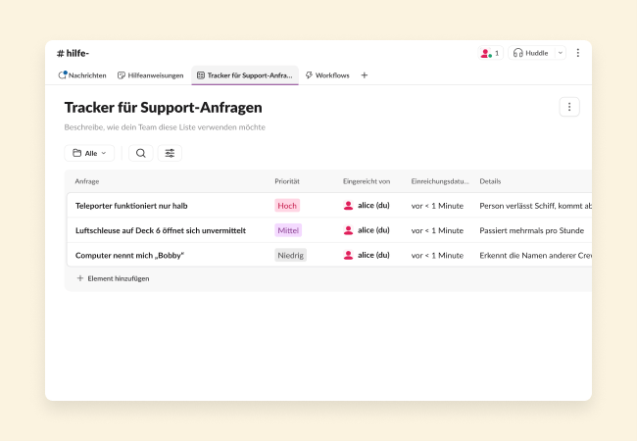Open the filter sliders settings icon
Image resolution: width=637 pixels, height=441 pixels.
click(170, 153)
